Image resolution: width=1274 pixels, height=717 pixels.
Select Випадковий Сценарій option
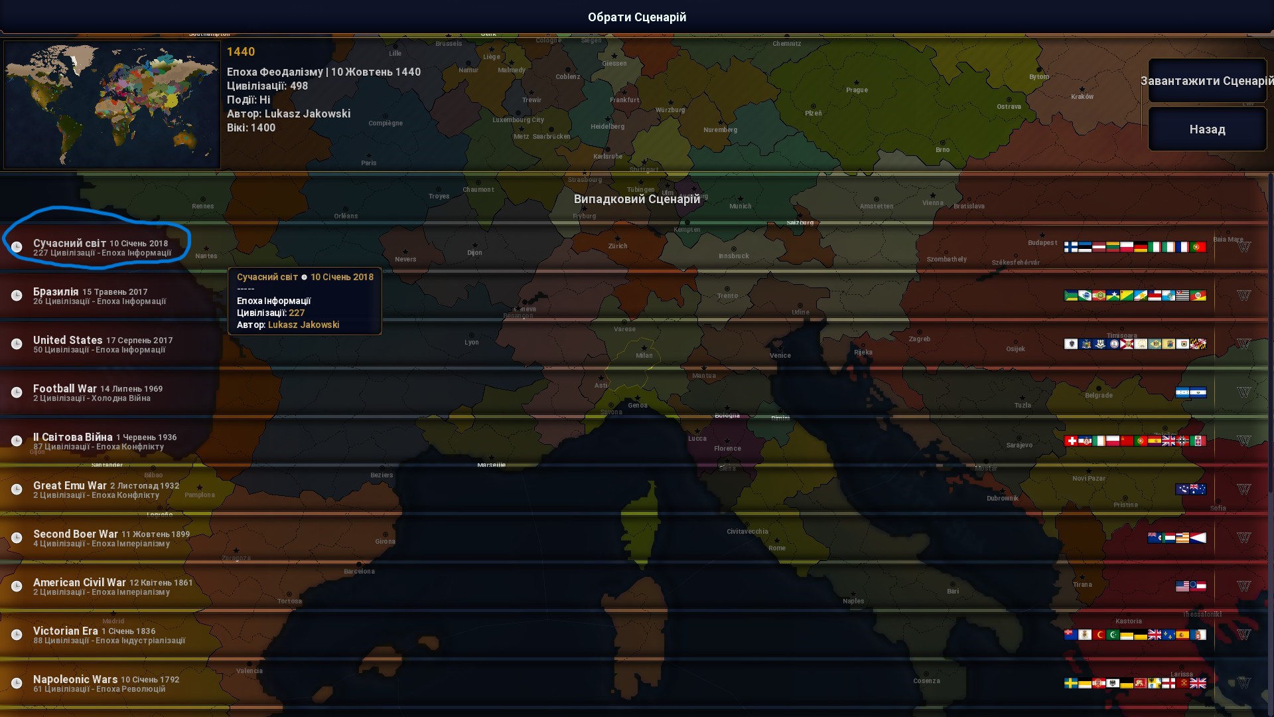coord(636,199)
